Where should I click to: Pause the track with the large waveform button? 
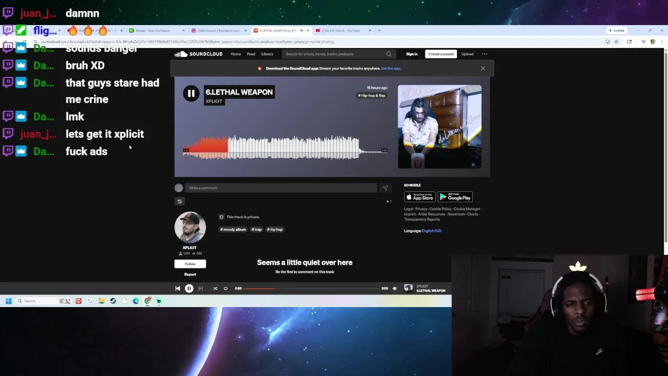click(191, 93)
